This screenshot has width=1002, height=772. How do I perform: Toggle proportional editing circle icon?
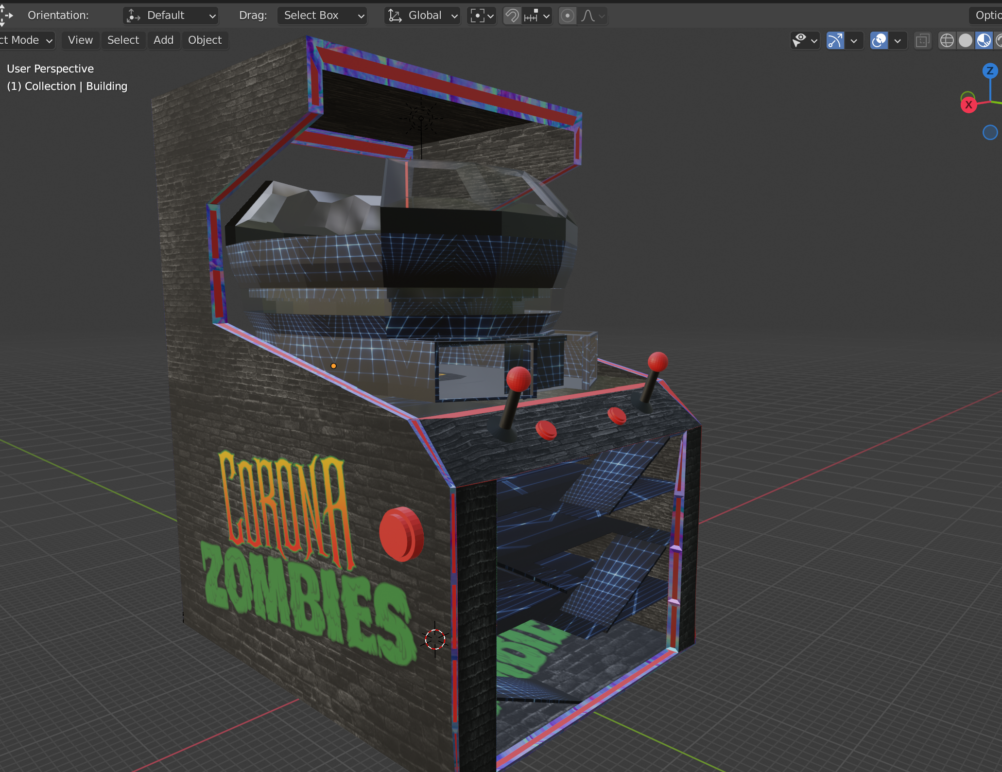pos(567,16)
